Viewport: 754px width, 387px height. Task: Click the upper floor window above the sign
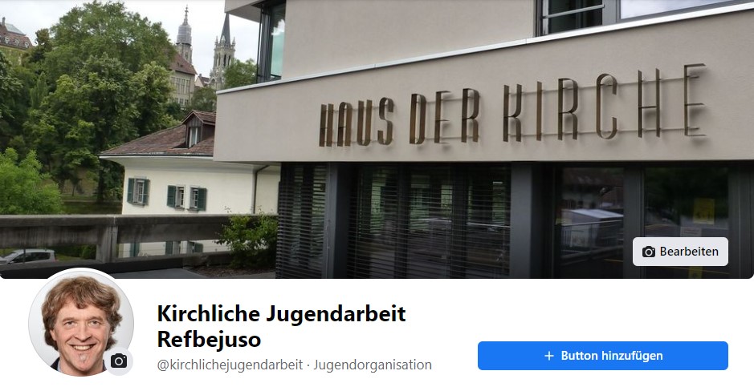pyautogui.click(x=571, y=17)
